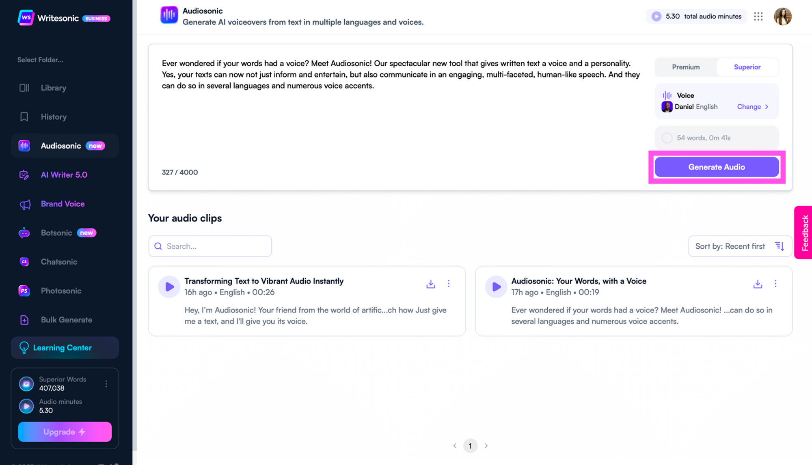This screenshot has height=465, width=812.
Task: Click the Photosonic icon
Action: pos(24,290)
